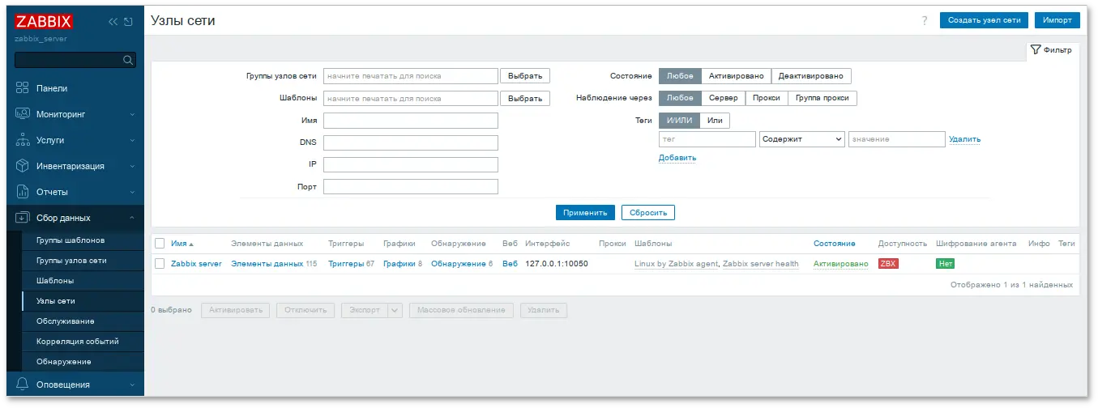Open the Zabbix server host link
Viewport: 1098px width, 408px height.
pyautogui.click(x=196, y=264)
